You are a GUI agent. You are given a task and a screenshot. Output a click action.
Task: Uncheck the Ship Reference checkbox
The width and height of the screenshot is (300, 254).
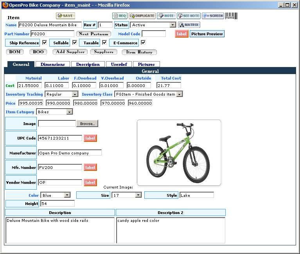(45, 42)
